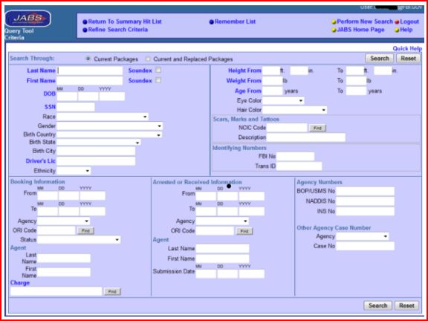
Task: Click the DOB year field
Action: [112, 97]
